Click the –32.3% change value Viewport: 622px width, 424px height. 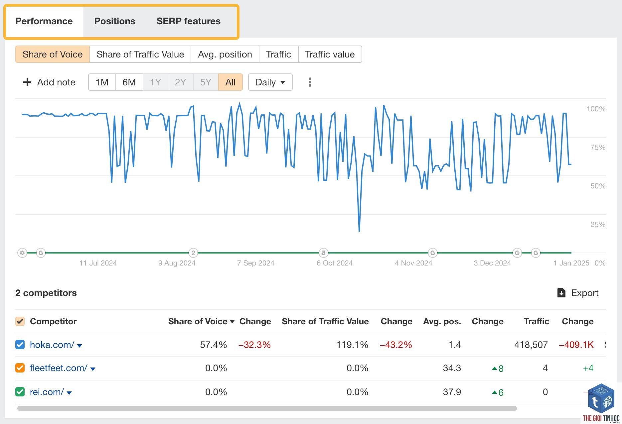point(255,345)
